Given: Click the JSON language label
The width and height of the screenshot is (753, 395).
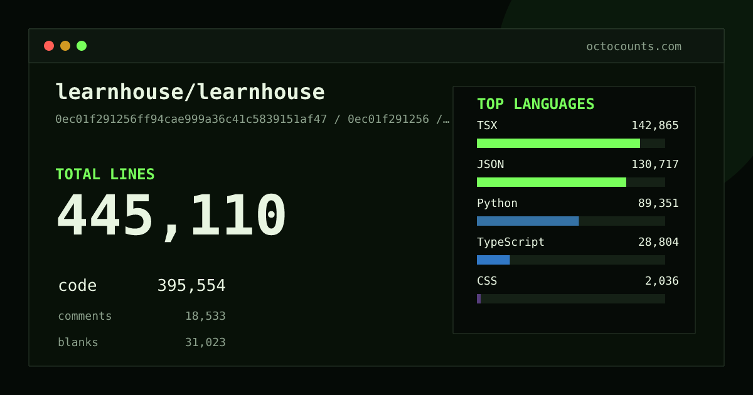Looking at the screenshot, I should [490, 164].
